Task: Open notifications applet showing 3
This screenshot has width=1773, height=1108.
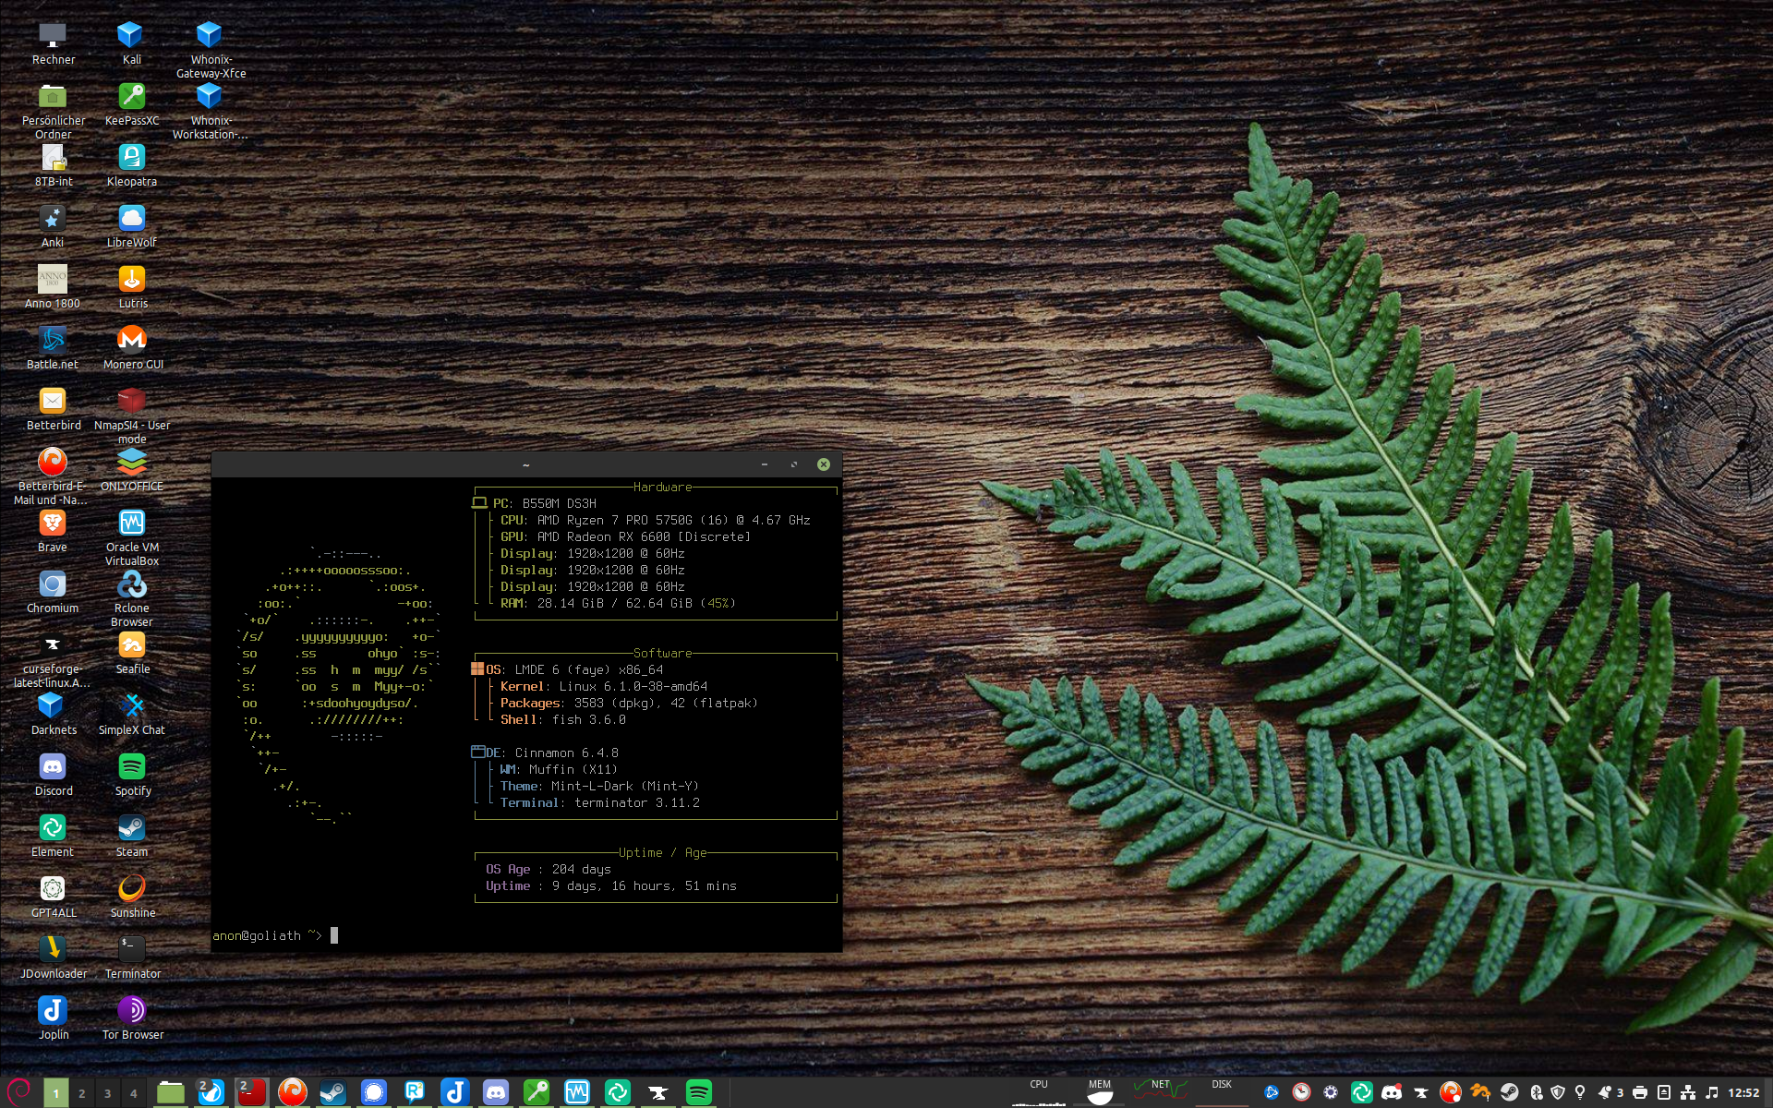Action: coord(1610,1092)
